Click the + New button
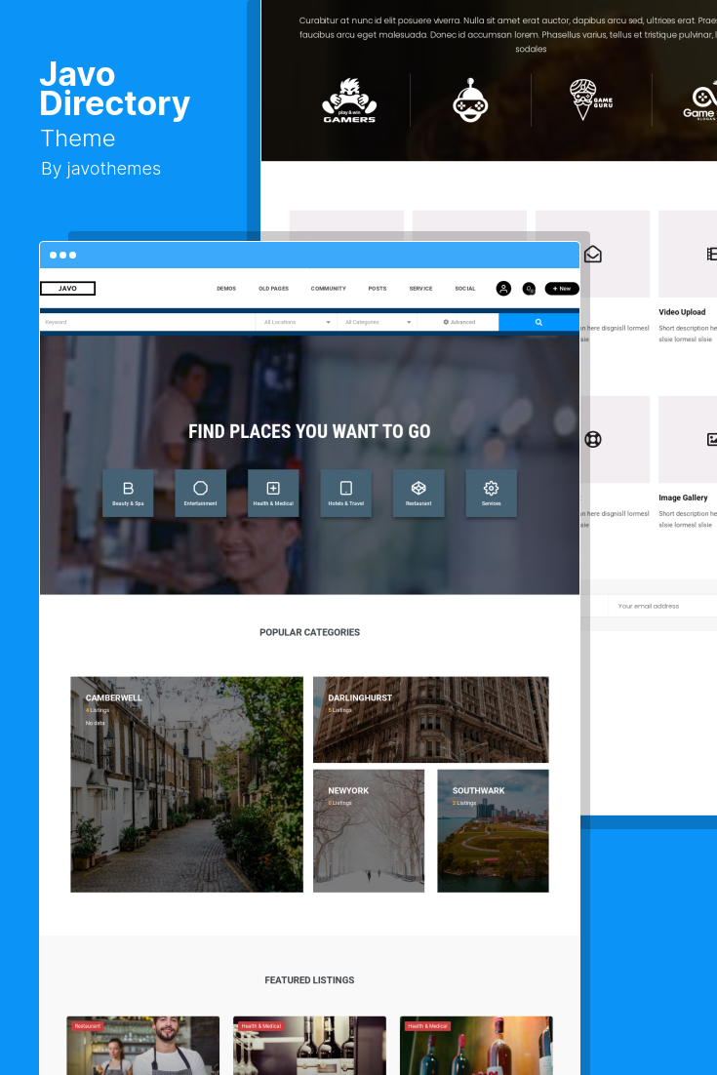717x1075 pixels. 562,289
